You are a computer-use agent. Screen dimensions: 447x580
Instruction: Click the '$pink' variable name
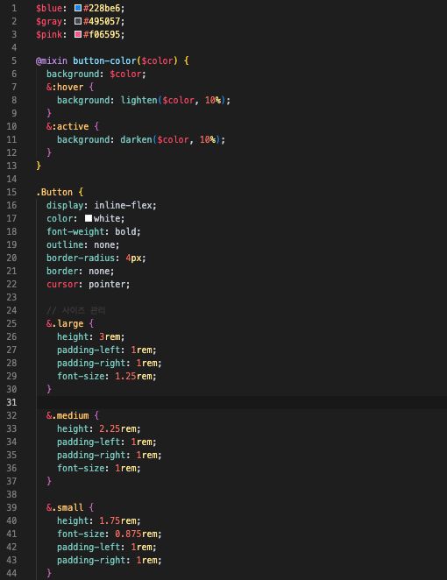click(49, 34)
